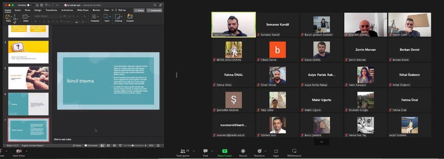Image resolution: width=444 pixels, height=159 pixels.
Task: Open the Designer ideas panel
Action: pyautogui.click(x=130, y=18)
